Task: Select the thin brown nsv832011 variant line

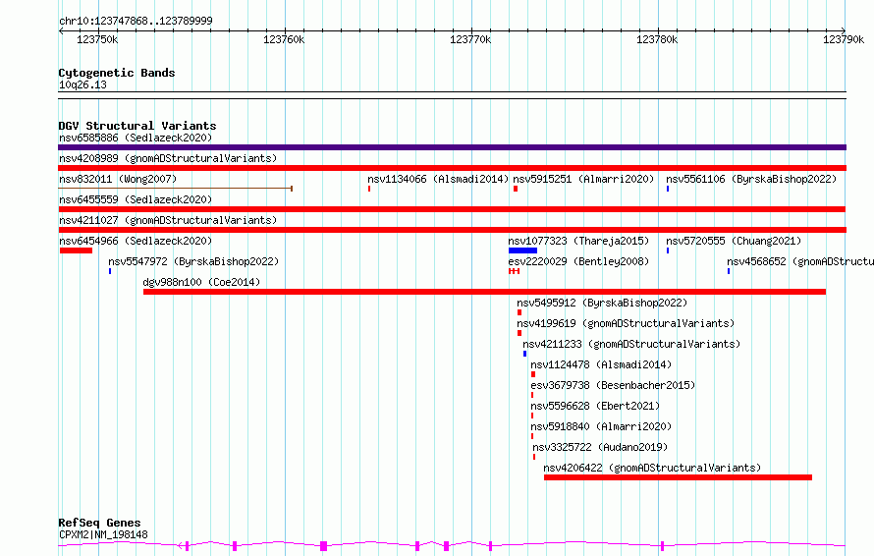Action: [176, 189]
